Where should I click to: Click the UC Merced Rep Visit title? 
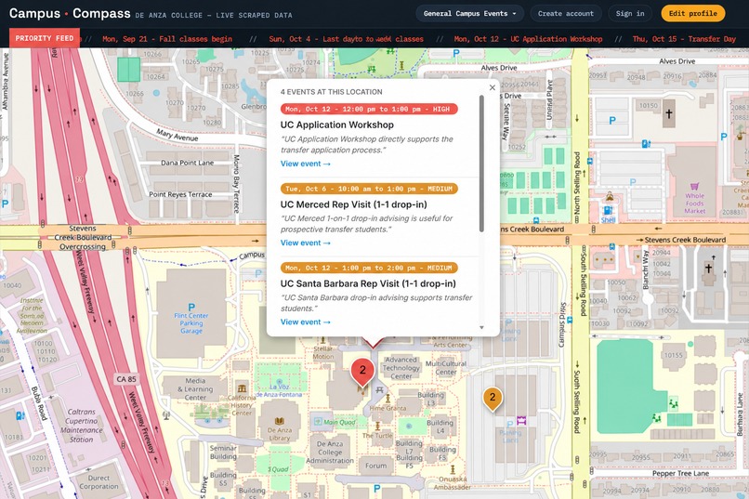coord(353,204)
